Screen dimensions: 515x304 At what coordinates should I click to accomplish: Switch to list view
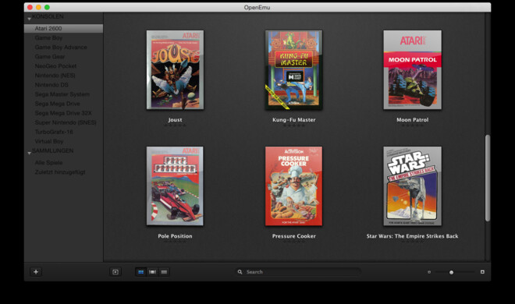click(164, 272)
